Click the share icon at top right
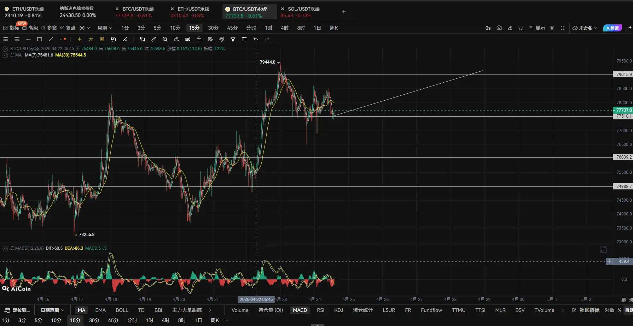The image size is (633, 326). pos(629,28)
